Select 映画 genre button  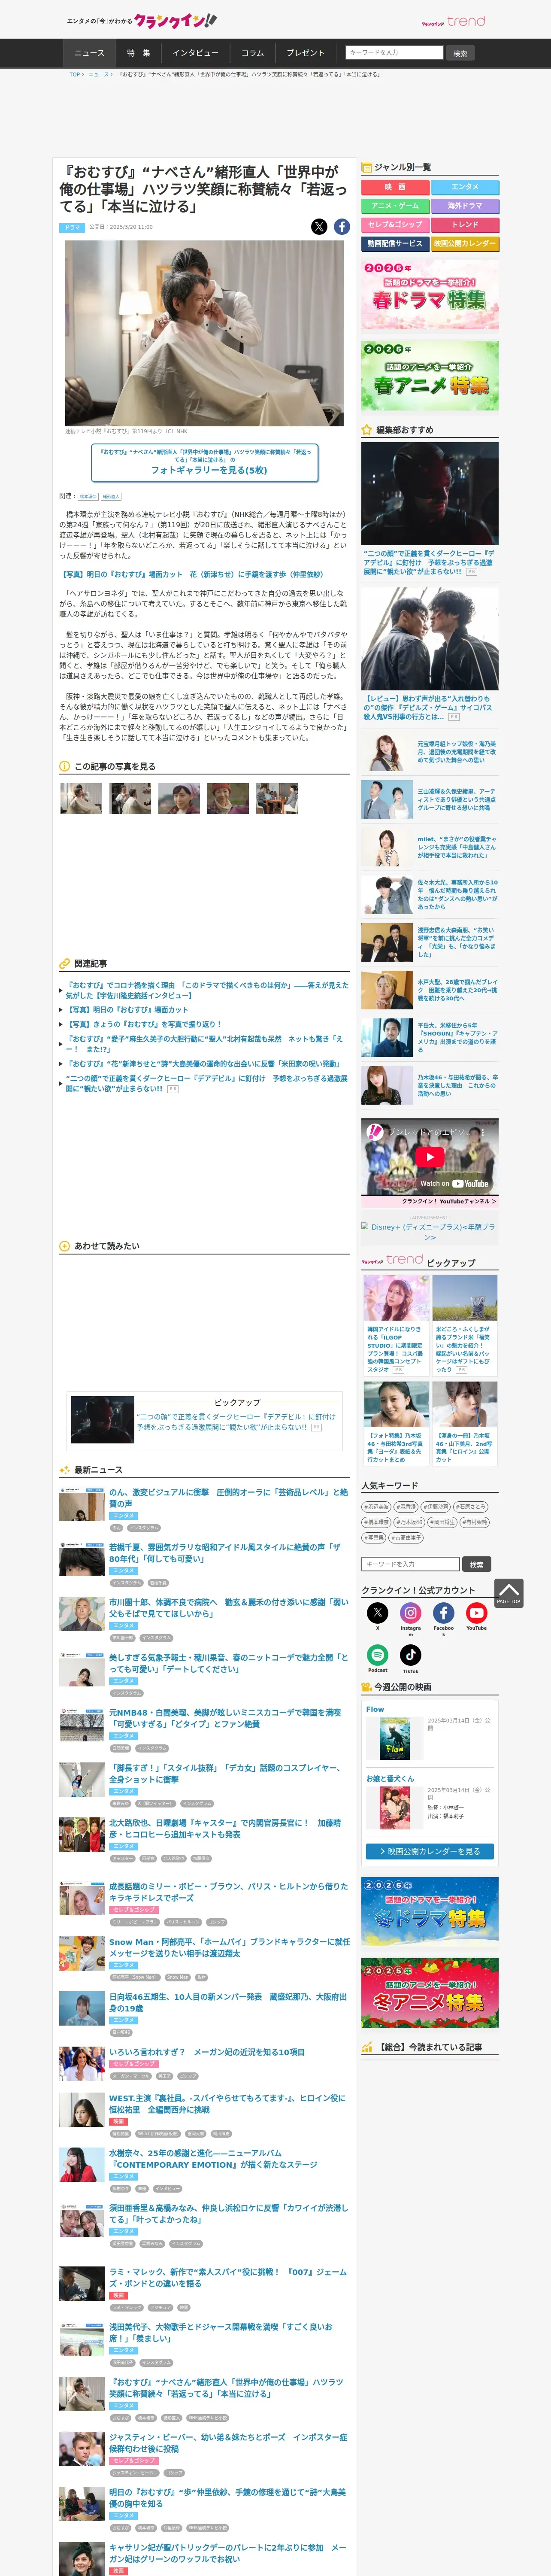[395, 187]
